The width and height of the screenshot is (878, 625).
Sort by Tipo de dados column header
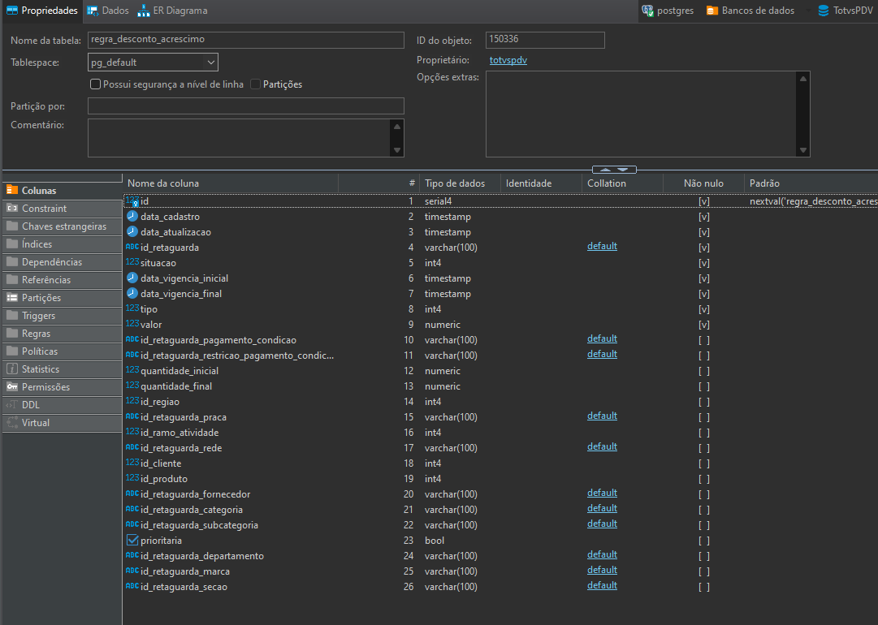(455, 183)
